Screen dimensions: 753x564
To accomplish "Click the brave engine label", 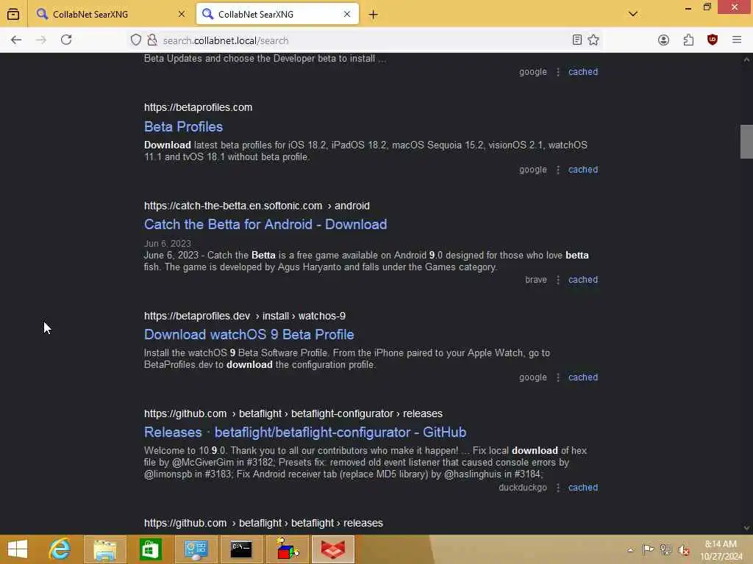I will (536, 280).
